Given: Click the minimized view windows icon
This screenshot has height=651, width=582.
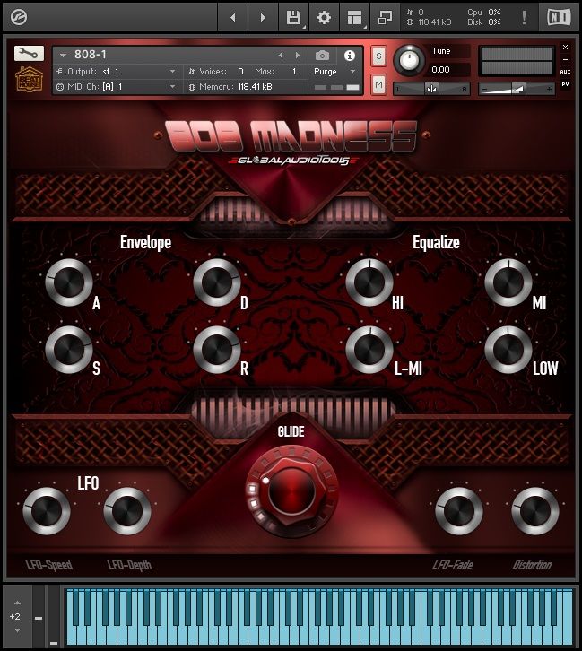Looking at the screenshot, I should point(385,17).
